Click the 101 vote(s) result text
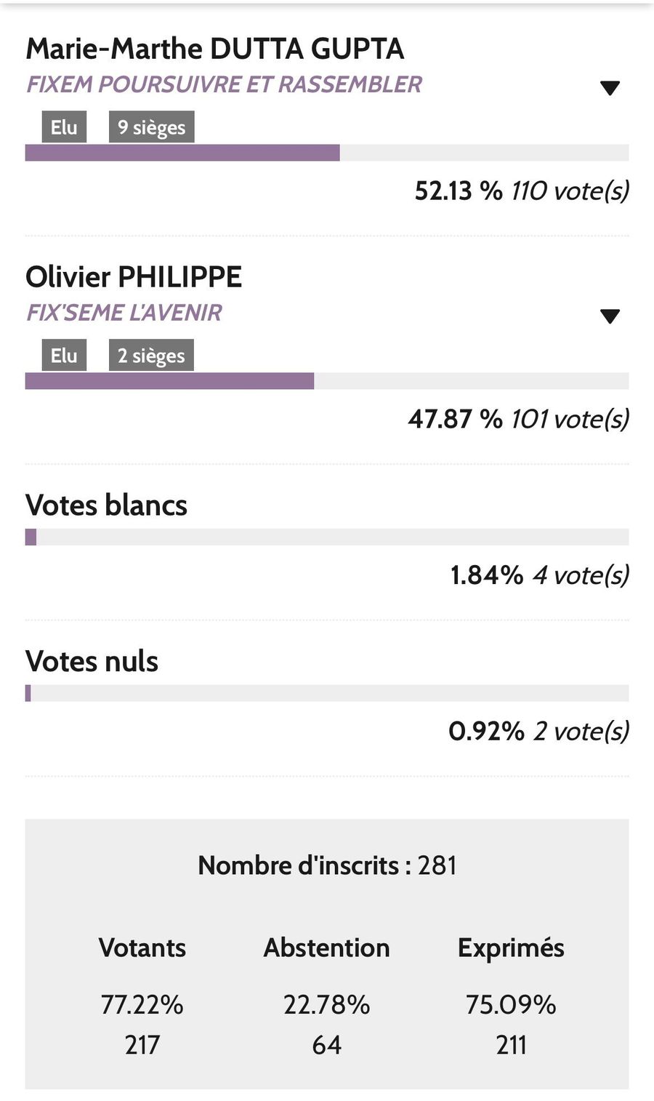The width and height of the screenshot is (654, 1101). (x=570, y=419)
